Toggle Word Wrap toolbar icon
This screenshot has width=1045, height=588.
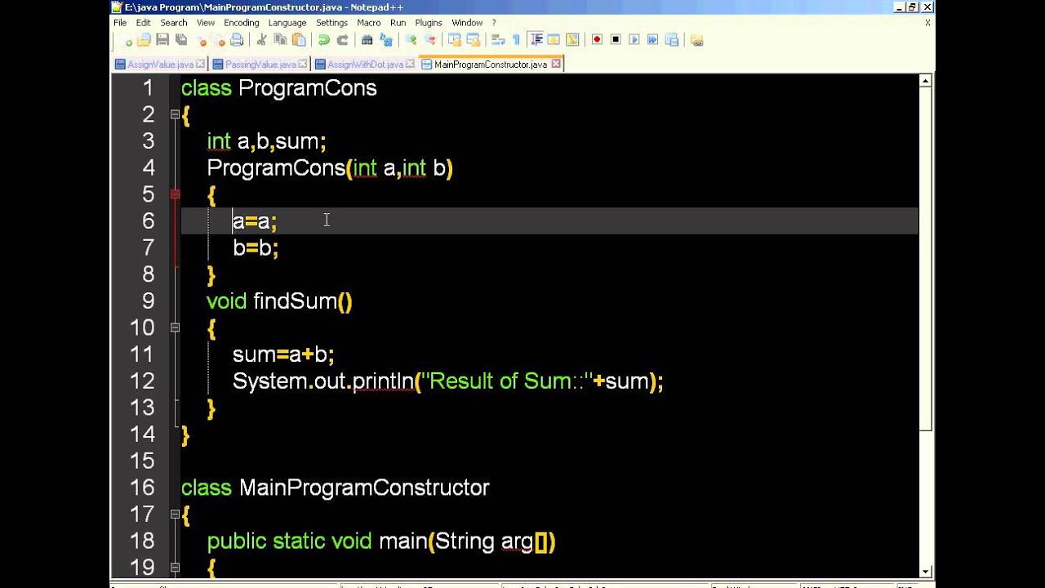click(x=498, y=40)
